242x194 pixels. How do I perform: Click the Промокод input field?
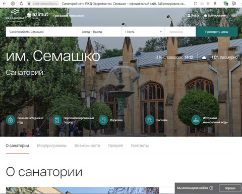coord(180,32)
